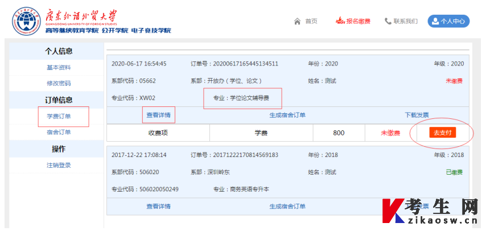This screenshot has height=231, width=486.
Task: Click the user icon in 个人中心 button
Action: point(435,22)
